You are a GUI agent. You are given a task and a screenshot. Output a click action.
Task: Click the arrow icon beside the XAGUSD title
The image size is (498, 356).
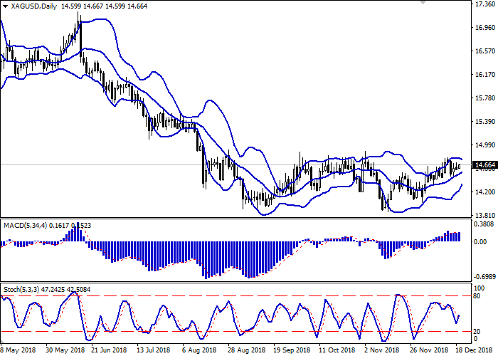click(x=4, y=6)
